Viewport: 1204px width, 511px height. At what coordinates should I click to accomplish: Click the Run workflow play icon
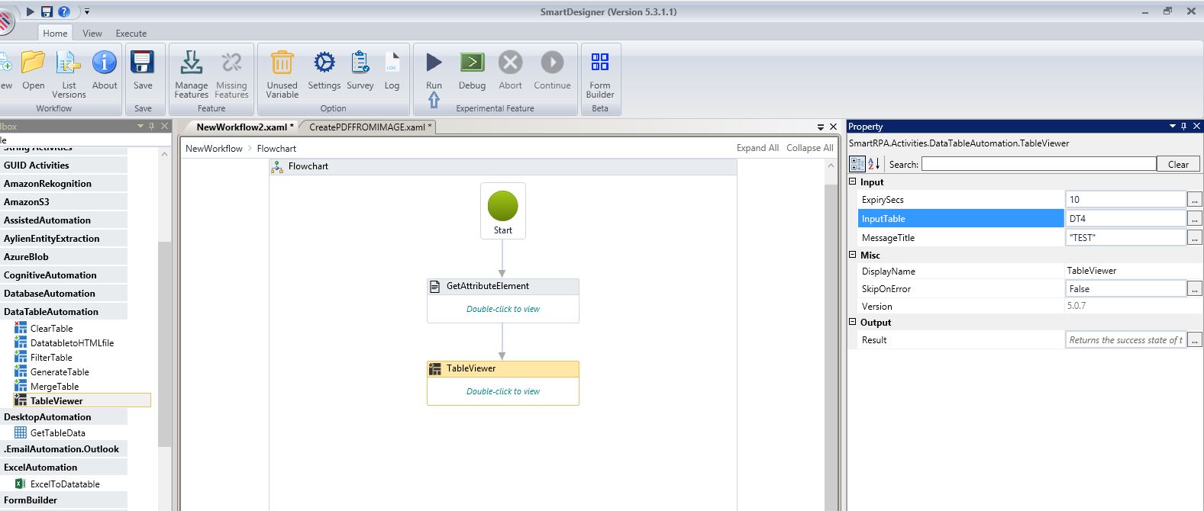click(x=434, y=63)
